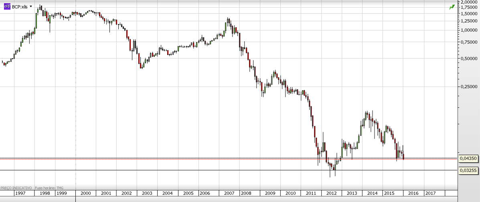Click the 0,75000 price axis value
Screen dimensions: 480x202
(x=469, y=42)
